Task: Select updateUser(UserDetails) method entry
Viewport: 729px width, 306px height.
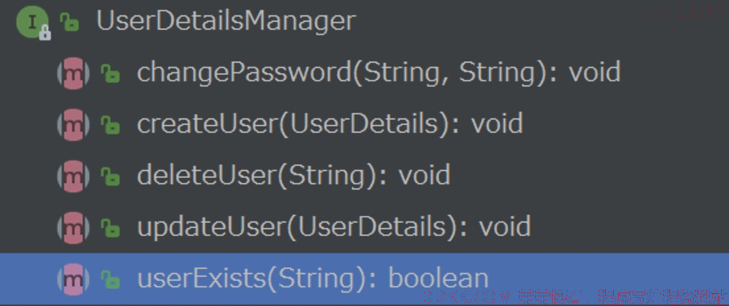Action: (334, 227)
